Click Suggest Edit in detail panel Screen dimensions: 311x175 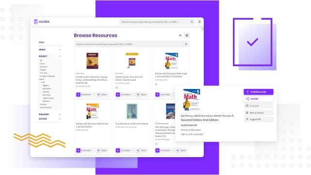click(258, 119)
